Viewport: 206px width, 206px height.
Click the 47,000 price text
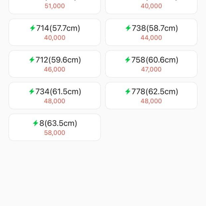pyautogui.click(x=151, y=69)
